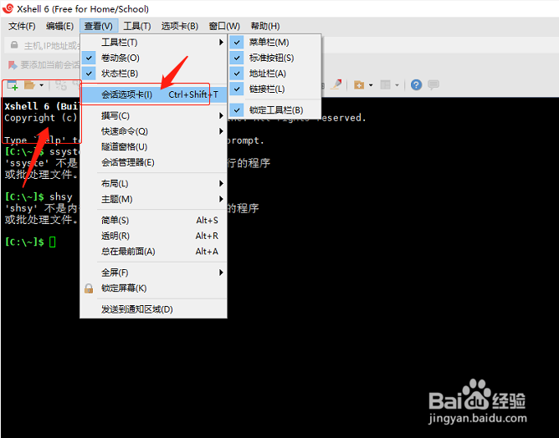Viewport: 559px width, 438px height.
Task: Click the New Session toolbar icon
Action: point(12,85)
